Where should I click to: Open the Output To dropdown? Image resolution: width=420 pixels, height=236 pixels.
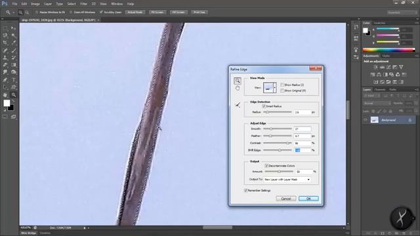287,180
